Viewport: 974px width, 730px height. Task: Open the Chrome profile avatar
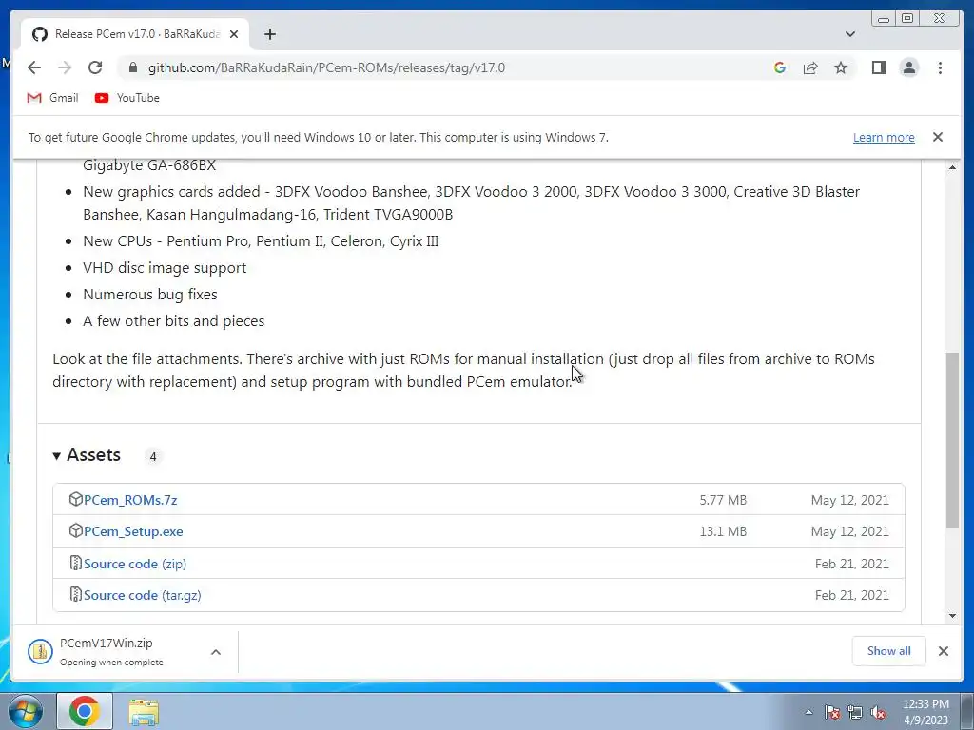[x=908, y=67]
